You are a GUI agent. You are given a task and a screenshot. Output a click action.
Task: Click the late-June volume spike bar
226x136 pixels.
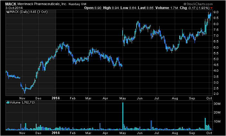(x=151, y=125)
